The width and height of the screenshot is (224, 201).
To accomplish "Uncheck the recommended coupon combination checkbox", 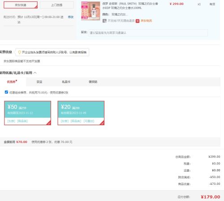I will tap(6, 92).
